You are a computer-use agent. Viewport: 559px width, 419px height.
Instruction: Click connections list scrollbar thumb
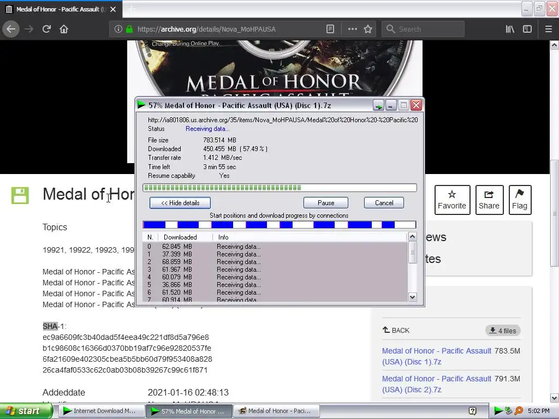[413, 252]
